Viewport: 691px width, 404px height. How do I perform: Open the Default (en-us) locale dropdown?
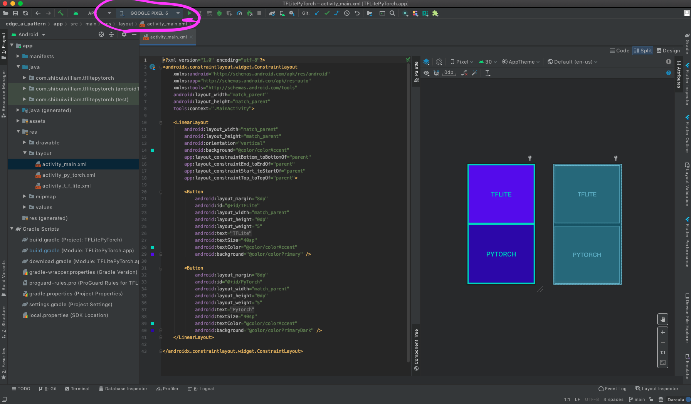(572, 62)
